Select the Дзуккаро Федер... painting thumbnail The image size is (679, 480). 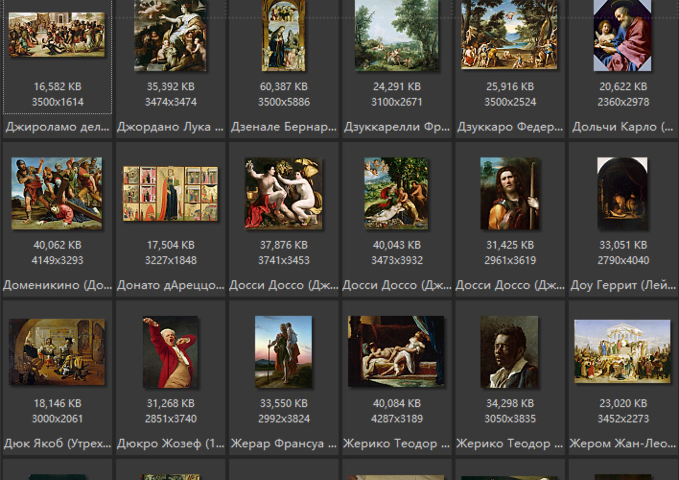(x=509, y=36)
